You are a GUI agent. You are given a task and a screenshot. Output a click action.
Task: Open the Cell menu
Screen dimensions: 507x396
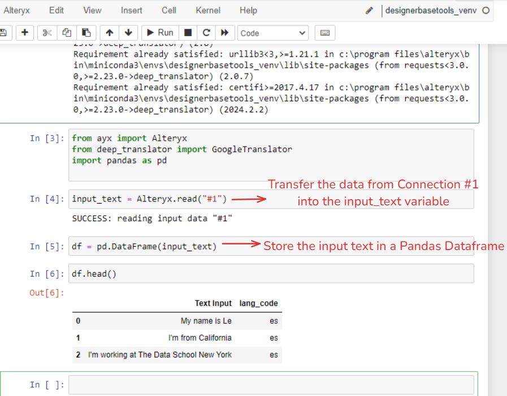coord(169,11)
